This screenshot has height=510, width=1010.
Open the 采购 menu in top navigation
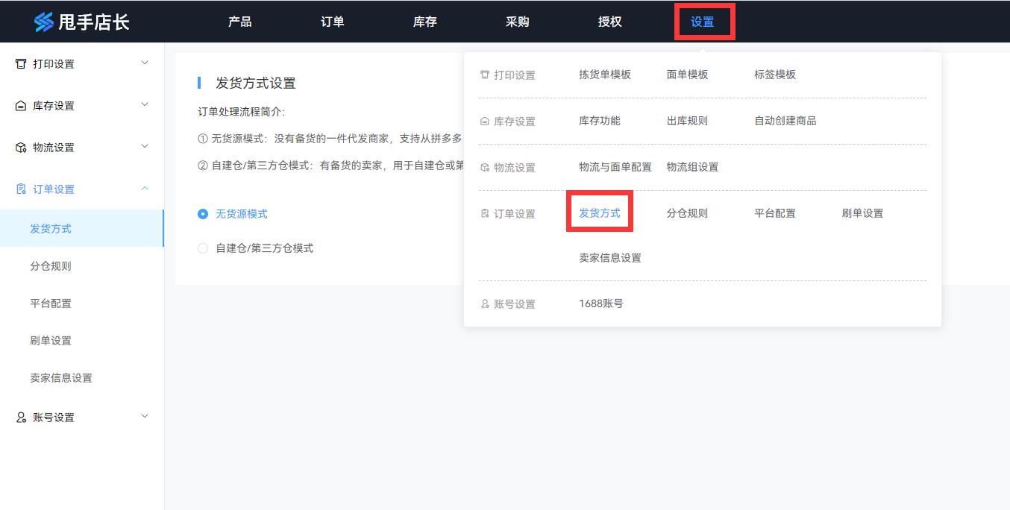[516, 22]
